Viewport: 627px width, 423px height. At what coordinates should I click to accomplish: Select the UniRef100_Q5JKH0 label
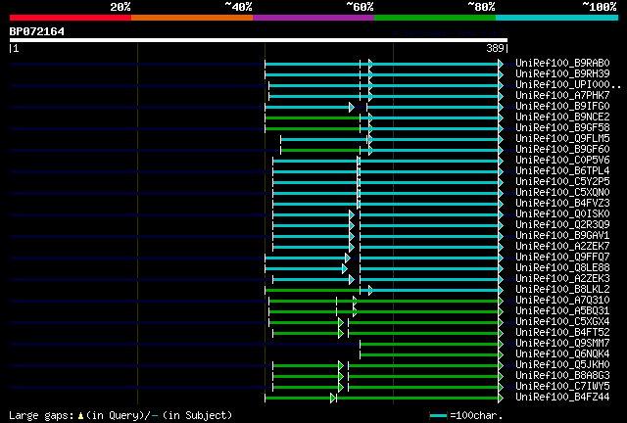tap(562, 365)
